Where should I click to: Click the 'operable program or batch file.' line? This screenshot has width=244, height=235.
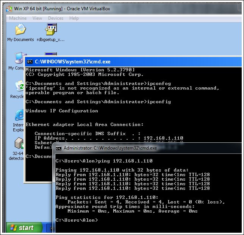tap(72, 93)
